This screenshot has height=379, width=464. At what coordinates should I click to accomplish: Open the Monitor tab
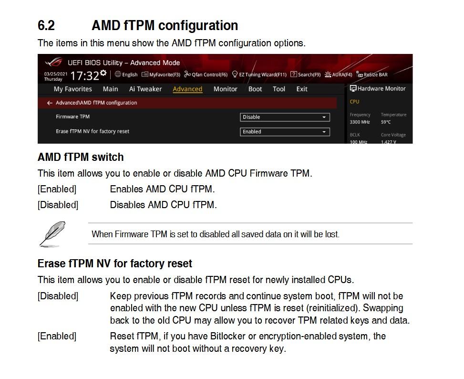[x=226, y=89]
